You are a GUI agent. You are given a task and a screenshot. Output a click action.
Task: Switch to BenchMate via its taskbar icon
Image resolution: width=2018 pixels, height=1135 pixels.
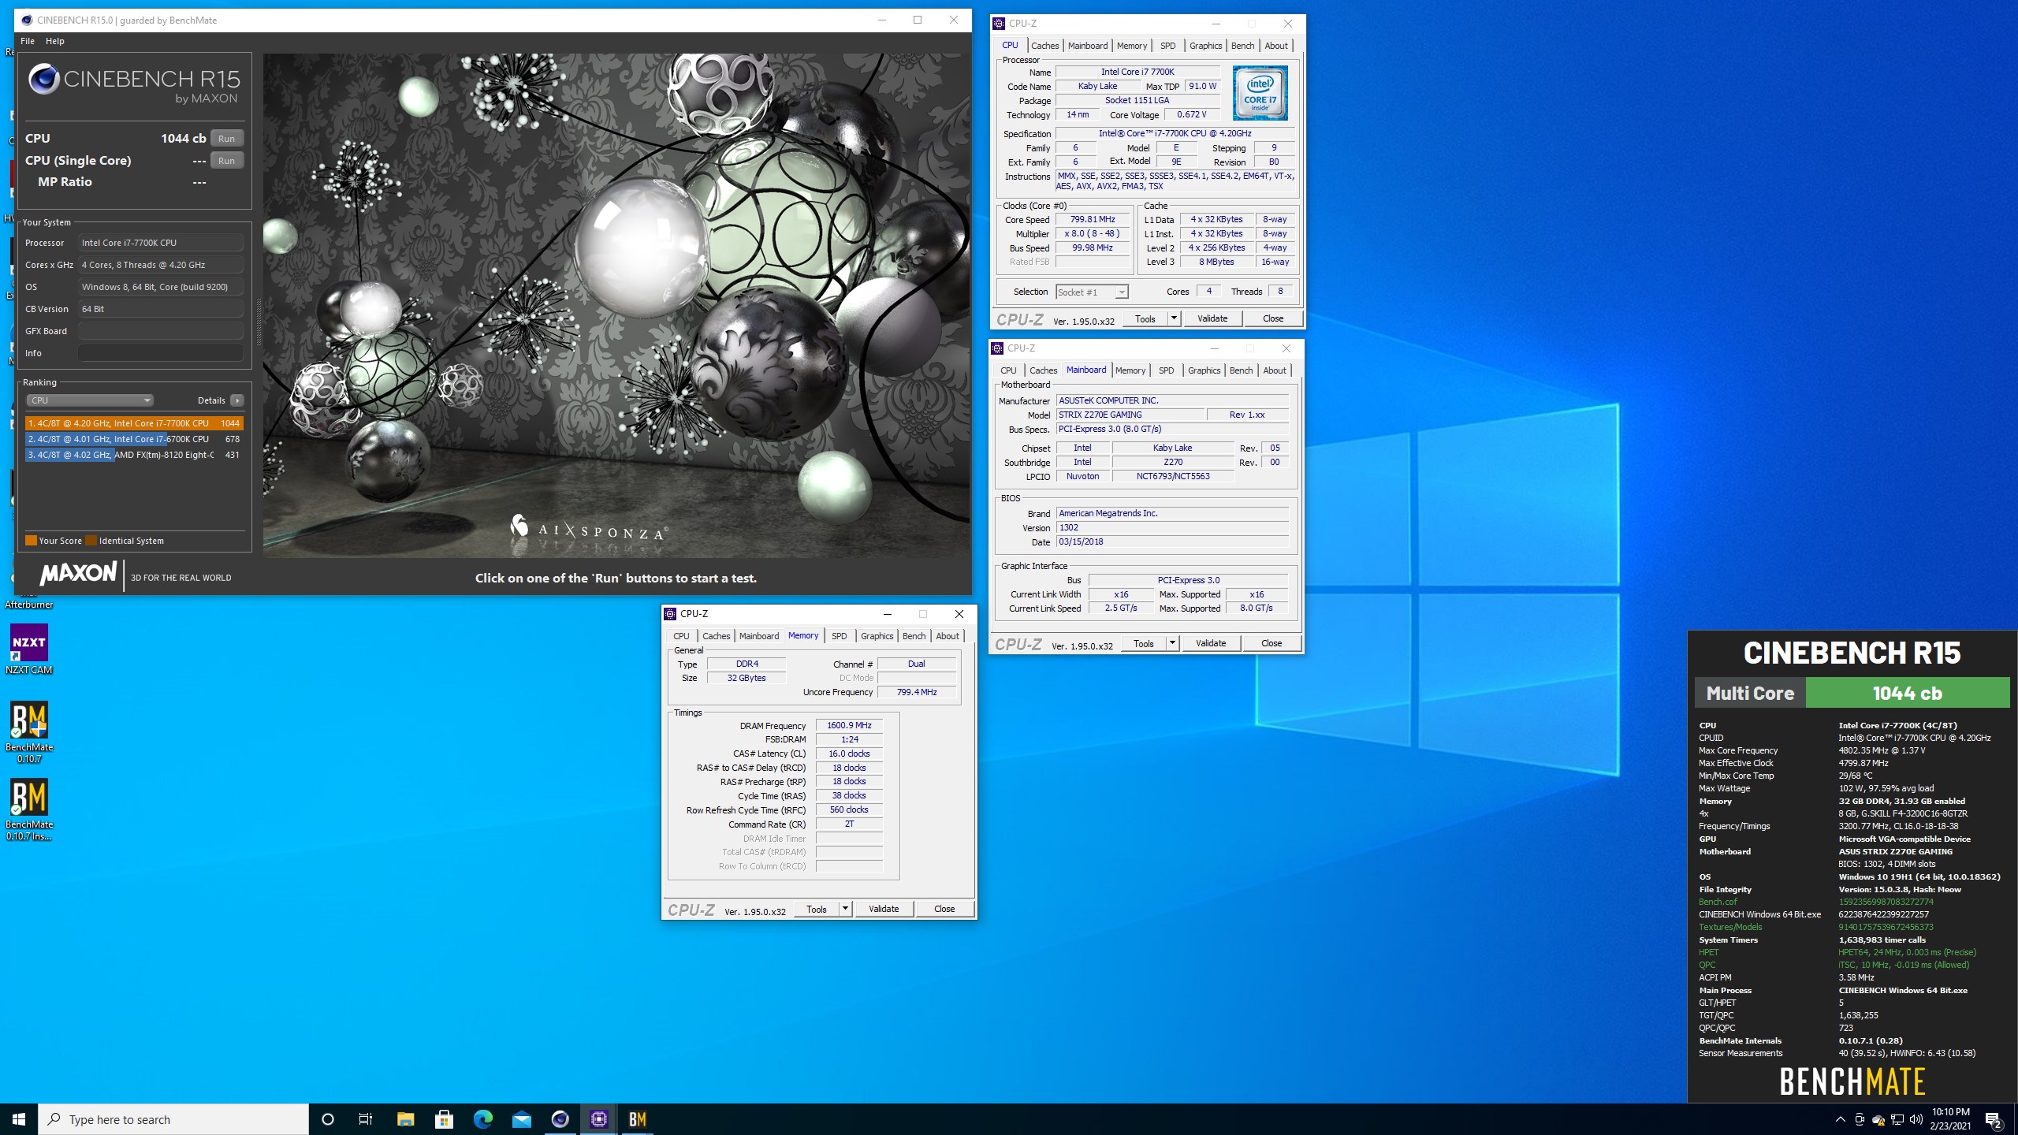[x=637, y=1119]
